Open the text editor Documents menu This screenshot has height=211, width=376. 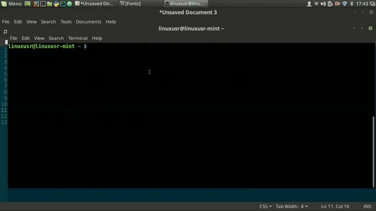[x=89, y=22]
